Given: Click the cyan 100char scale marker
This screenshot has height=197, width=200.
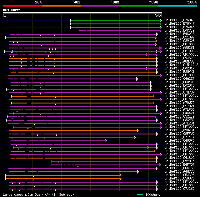Looking at the screenshot, I should tap(140, 194).
